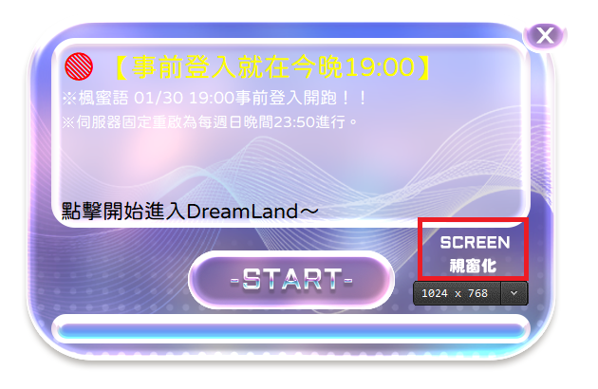
Task: Click the 點擊開始進入DreamLand~ text
Action: point(190,212)
